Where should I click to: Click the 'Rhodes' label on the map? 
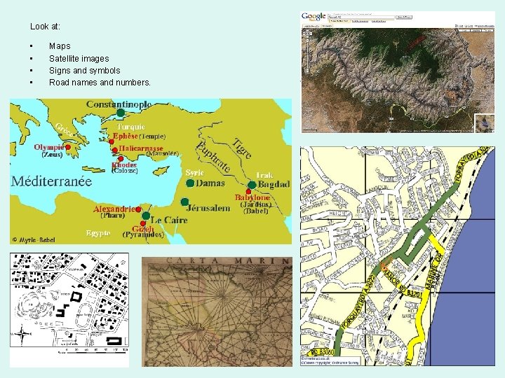click(x=124, y=165)
